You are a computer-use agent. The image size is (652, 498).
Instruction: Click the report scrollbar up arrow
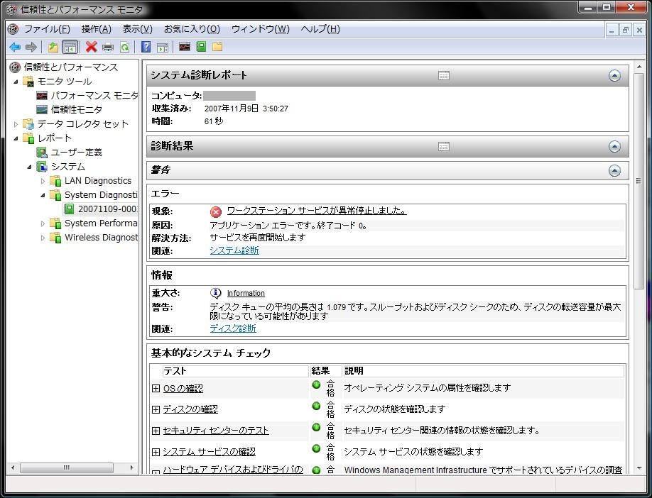tap(639, 67)
